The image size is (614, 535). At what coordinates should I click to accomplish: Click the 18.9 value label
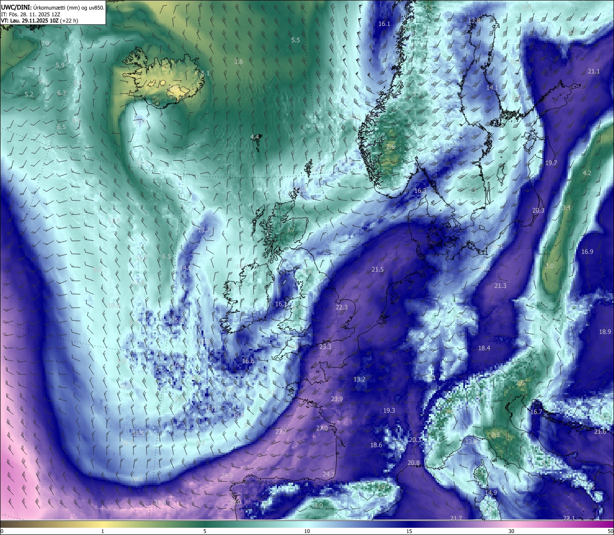605,332
